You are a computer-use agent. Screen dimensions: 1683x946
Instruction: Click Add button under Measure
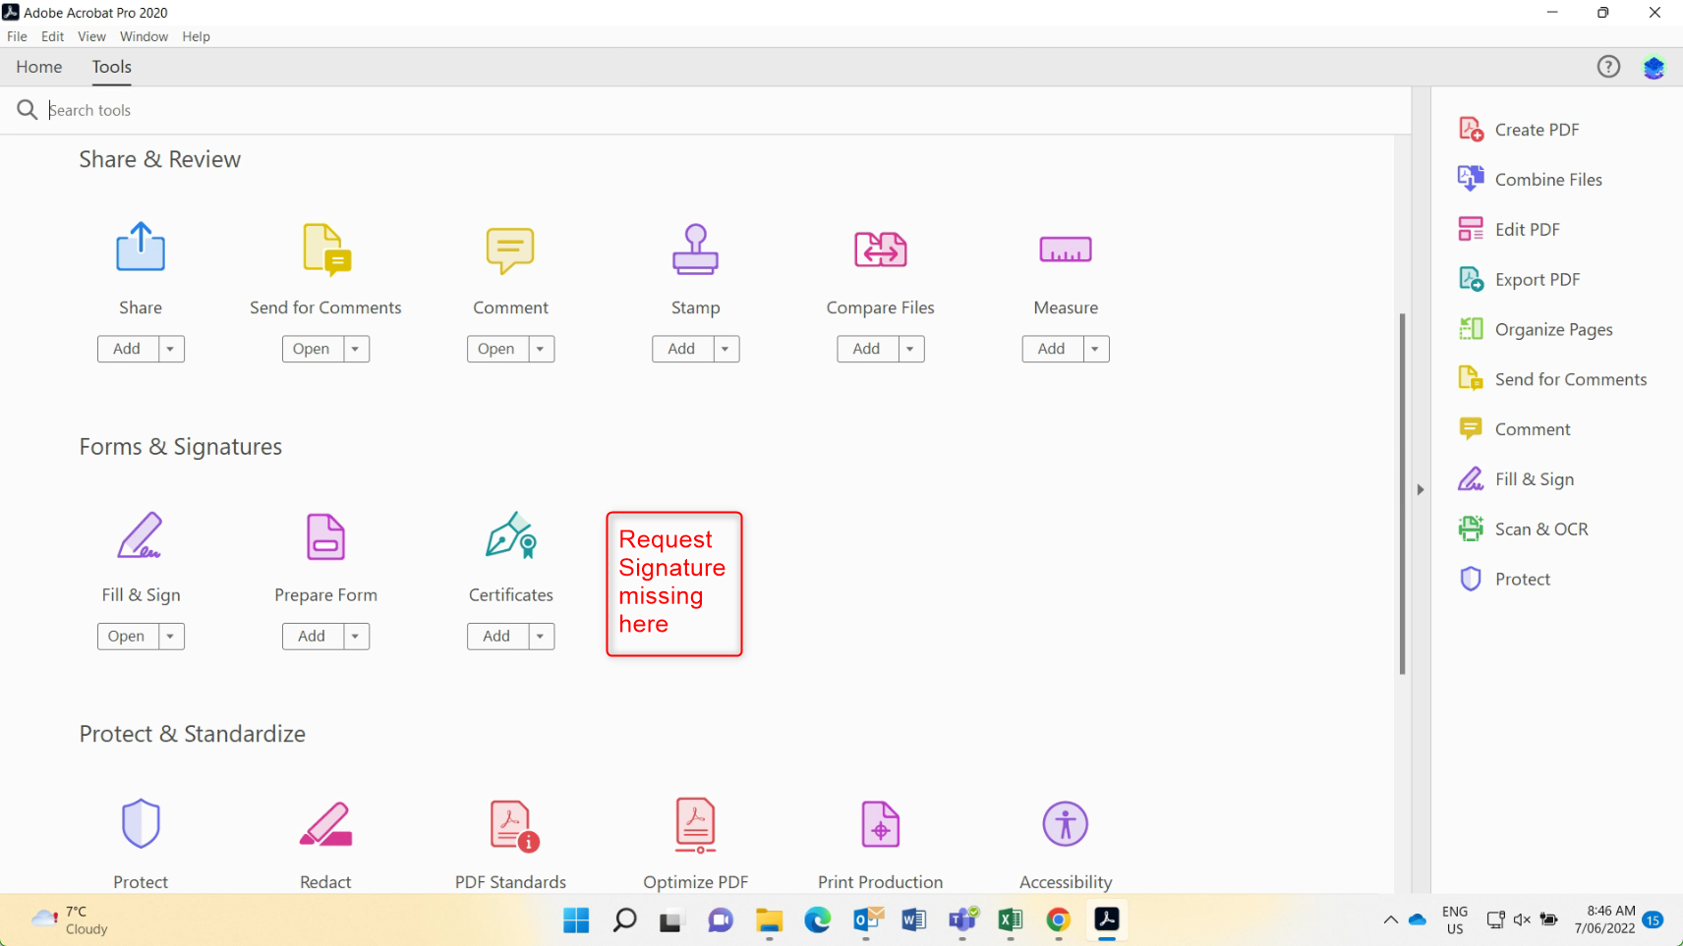click(x=1052, y=349)
